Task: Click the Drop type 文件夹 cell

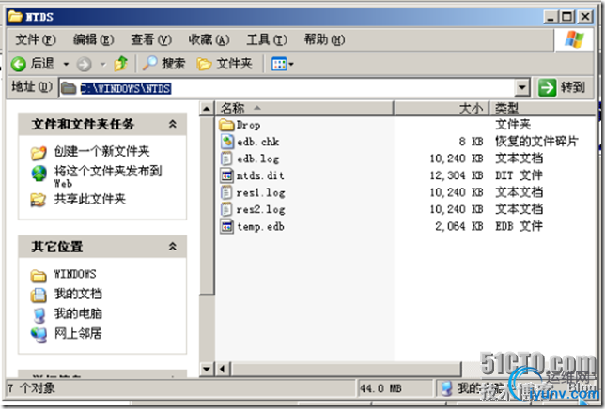Action: click(x=513, y=125)
